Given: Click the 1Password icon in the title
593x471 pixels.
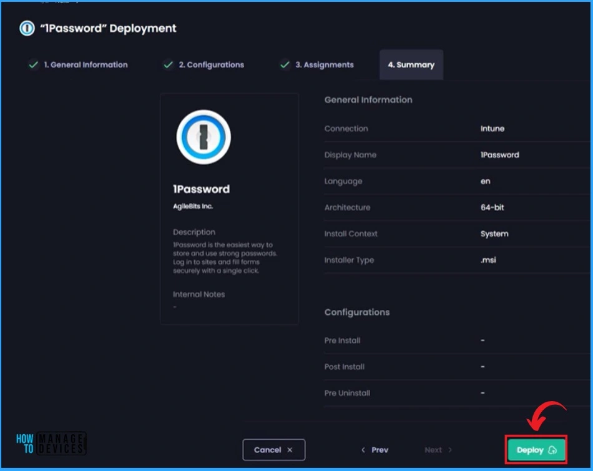Looking at the screenshot, I should [27, 28].
